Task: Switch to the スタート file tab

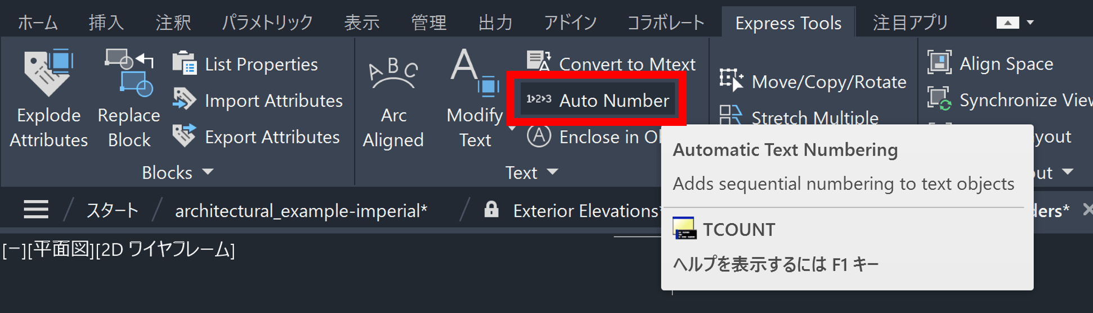Action: 112,210
